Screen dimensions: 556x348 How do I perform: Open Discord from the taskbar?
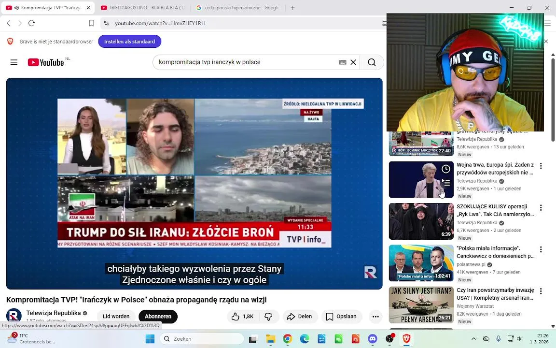click(372, 339)
